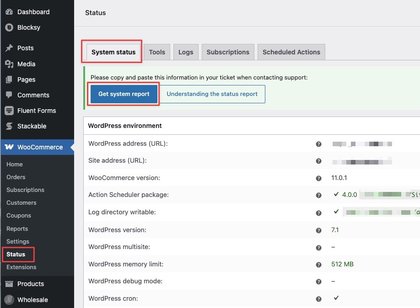Open Blocksy menu item
The width and height of the screenshot is (420, 308).
(x=29, y=27)
